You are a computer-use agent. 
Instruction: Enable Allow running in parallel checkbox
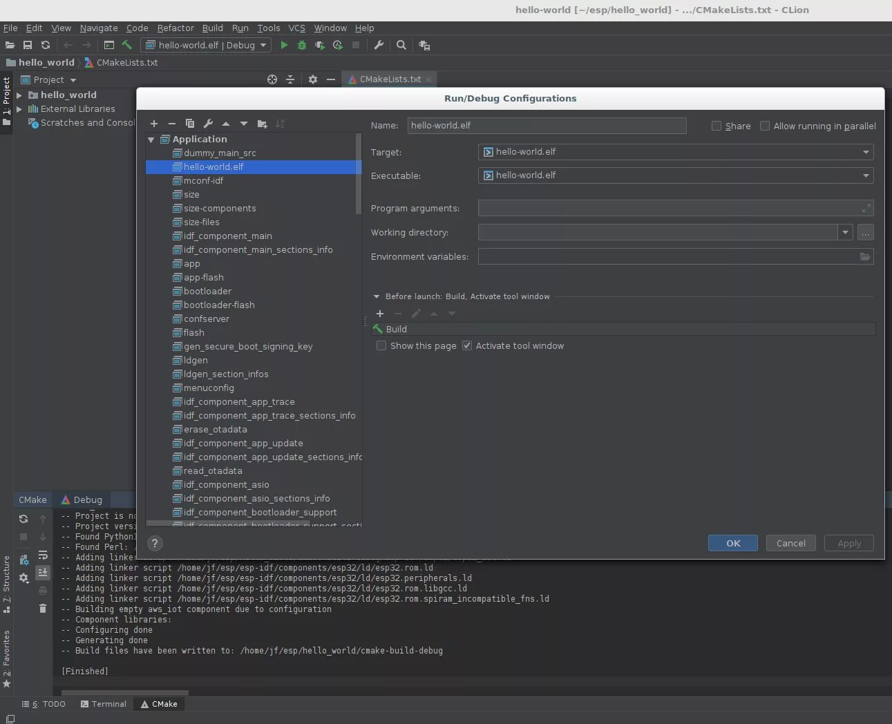(765, 126)
